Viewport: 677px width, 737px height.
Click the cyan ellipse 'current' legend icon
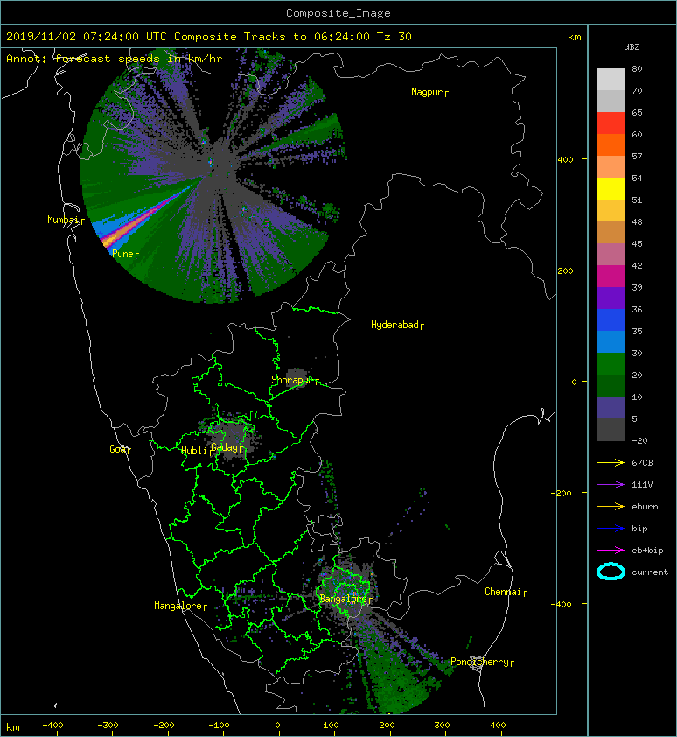pos(611,572)
